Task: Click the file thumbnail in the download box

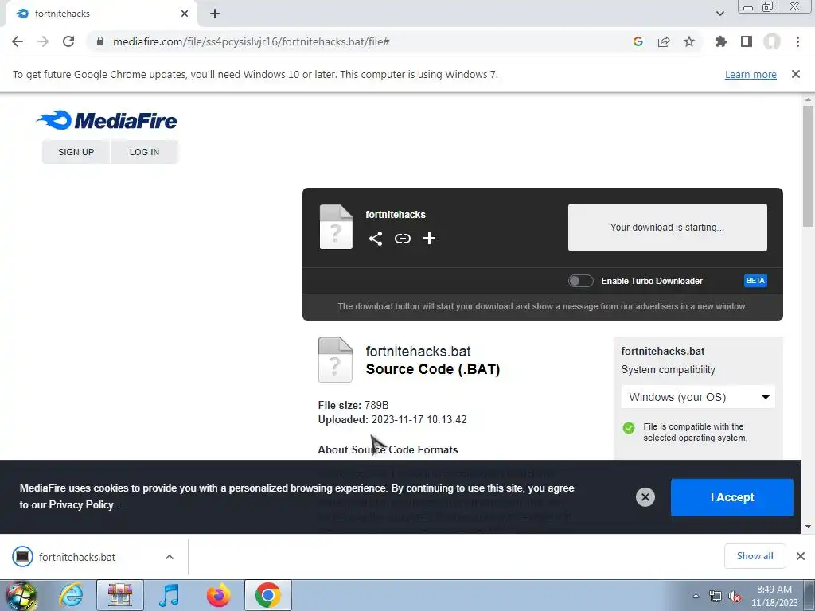Action: pos(336,227)
